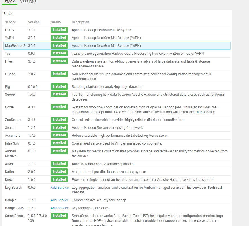This screenshot has height=226, width=249.
Task: Click the Installed badge for Sqoop
Action: 59,94
